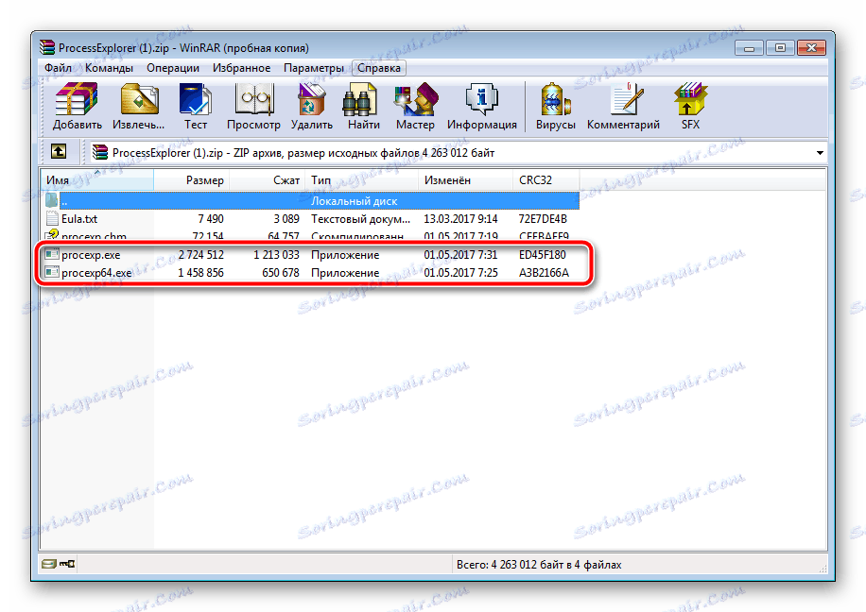This screenshot has width=866, height=612.
Task: Click the drive icon in status bar
Action: (49, 564)
